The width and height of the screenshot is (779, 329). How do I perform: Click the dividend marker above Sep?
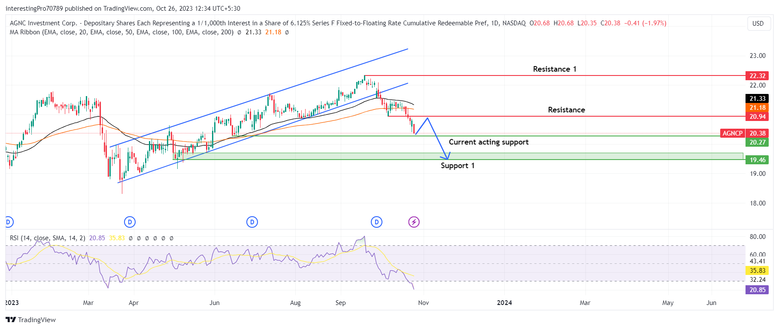pos(376,222)
